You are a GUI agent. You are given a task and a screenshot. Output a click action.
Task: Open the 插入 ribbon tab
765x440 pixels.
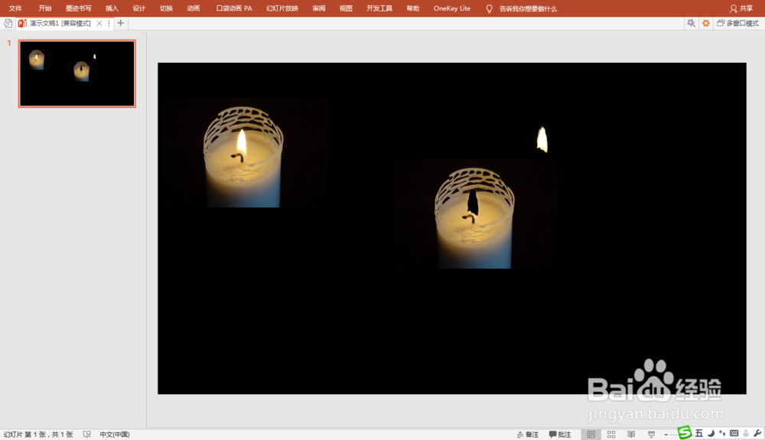[x=112, y=8]
